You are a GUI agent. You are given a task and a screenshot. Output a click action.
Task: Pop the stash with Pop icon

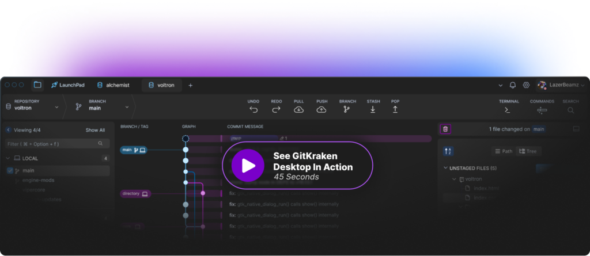(395, 109)
